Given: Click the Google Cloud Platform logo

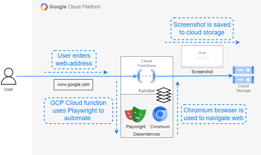Looking at the screenshot, I should tap(44, 7).
